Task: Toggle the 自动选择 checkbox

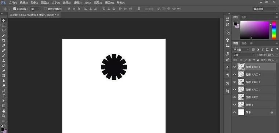Action: tap(15, 9)
